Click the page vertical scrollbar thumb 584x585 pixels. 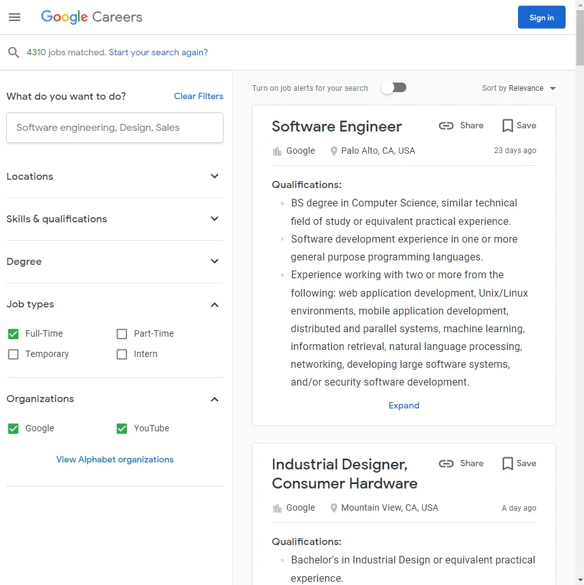click(580, 37)
